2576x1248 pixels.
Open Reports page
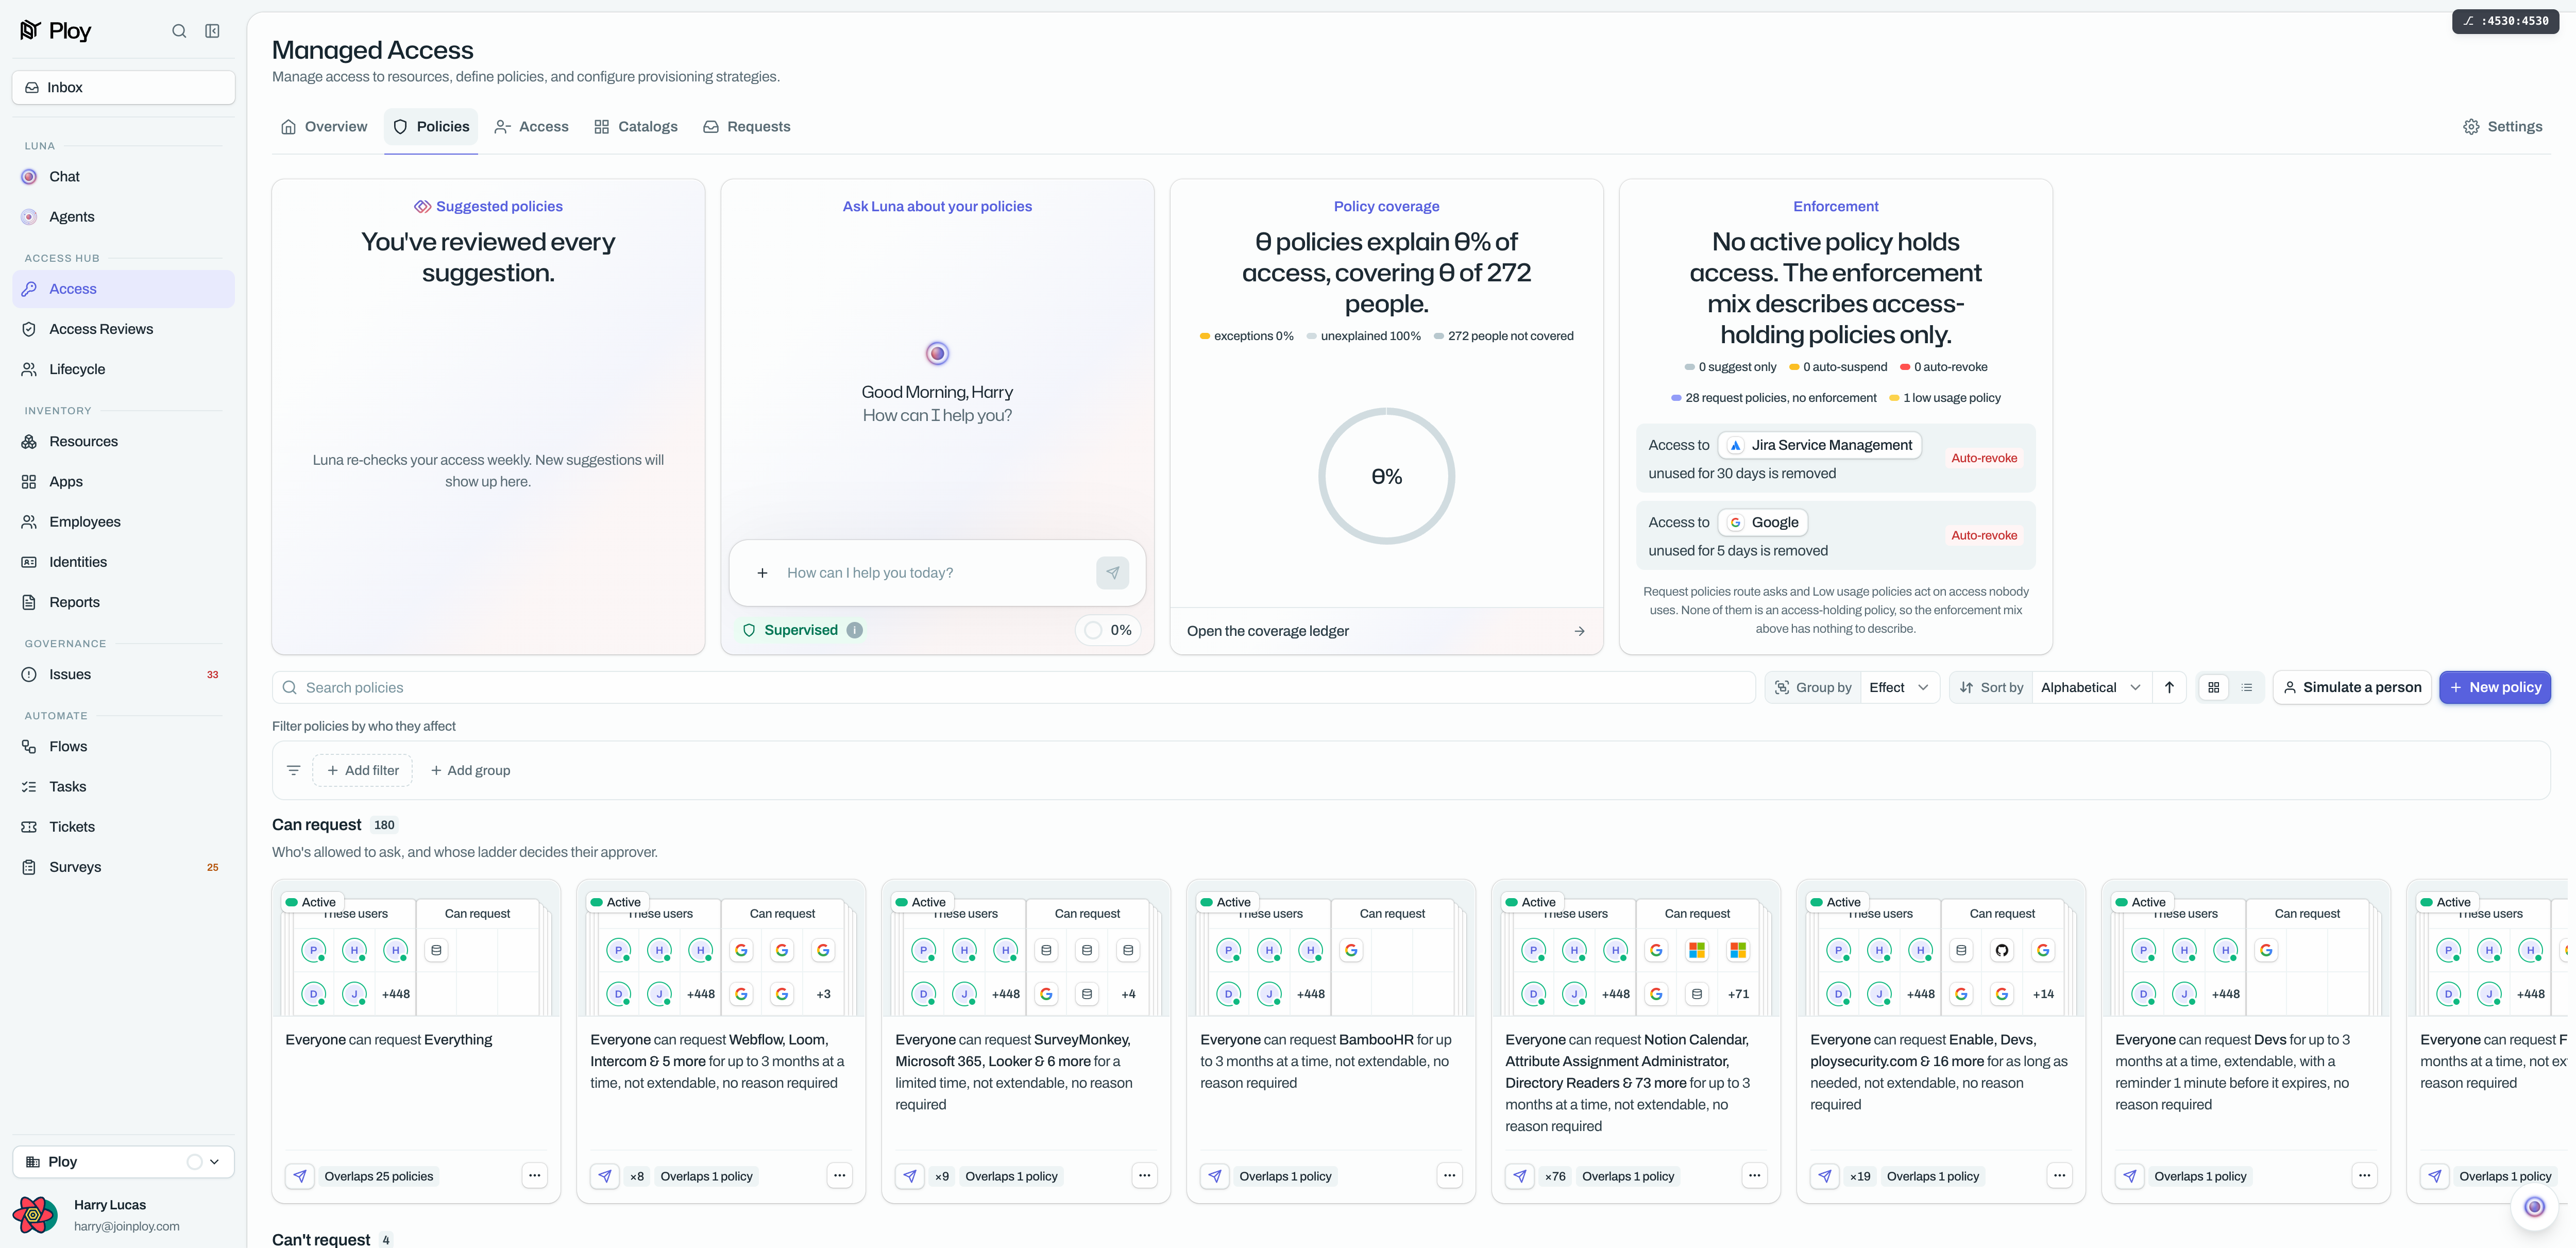click(x=123, y=602)
